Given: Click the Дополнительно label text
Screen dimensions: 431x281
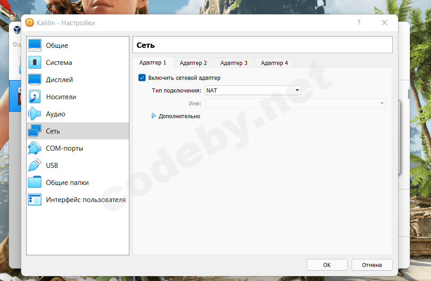Looking at the screenshot, I should (x=179, y=116).
